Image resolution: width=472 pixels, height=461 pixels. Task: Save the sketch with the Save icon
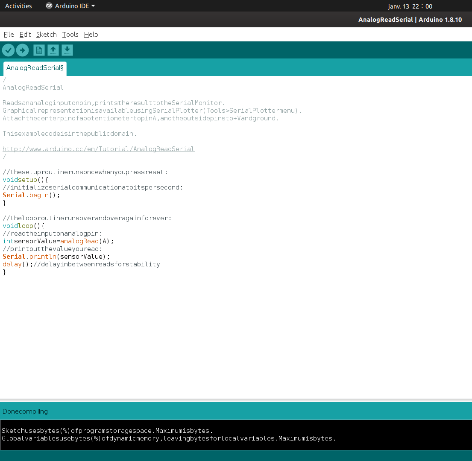(67, 50)
